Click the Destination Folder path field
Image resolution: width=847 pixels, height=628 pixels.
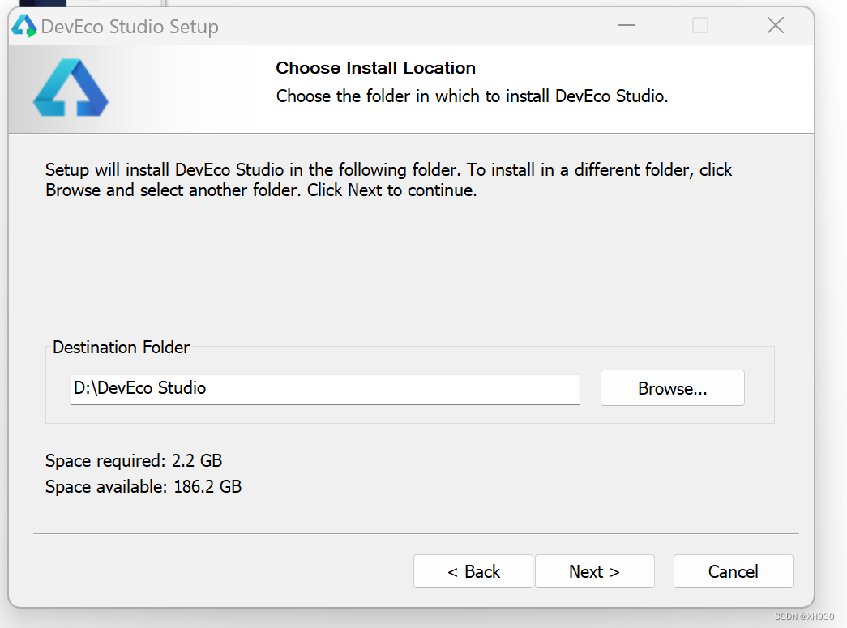pyautogui.click(x=324, y=388)
